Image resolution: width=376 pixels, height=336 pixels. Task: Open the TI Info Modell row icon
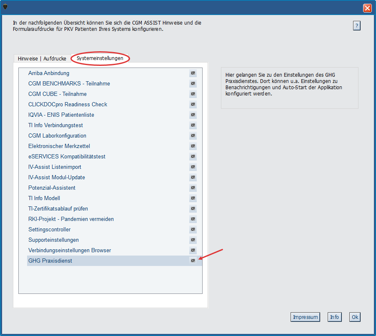point(193,198)
